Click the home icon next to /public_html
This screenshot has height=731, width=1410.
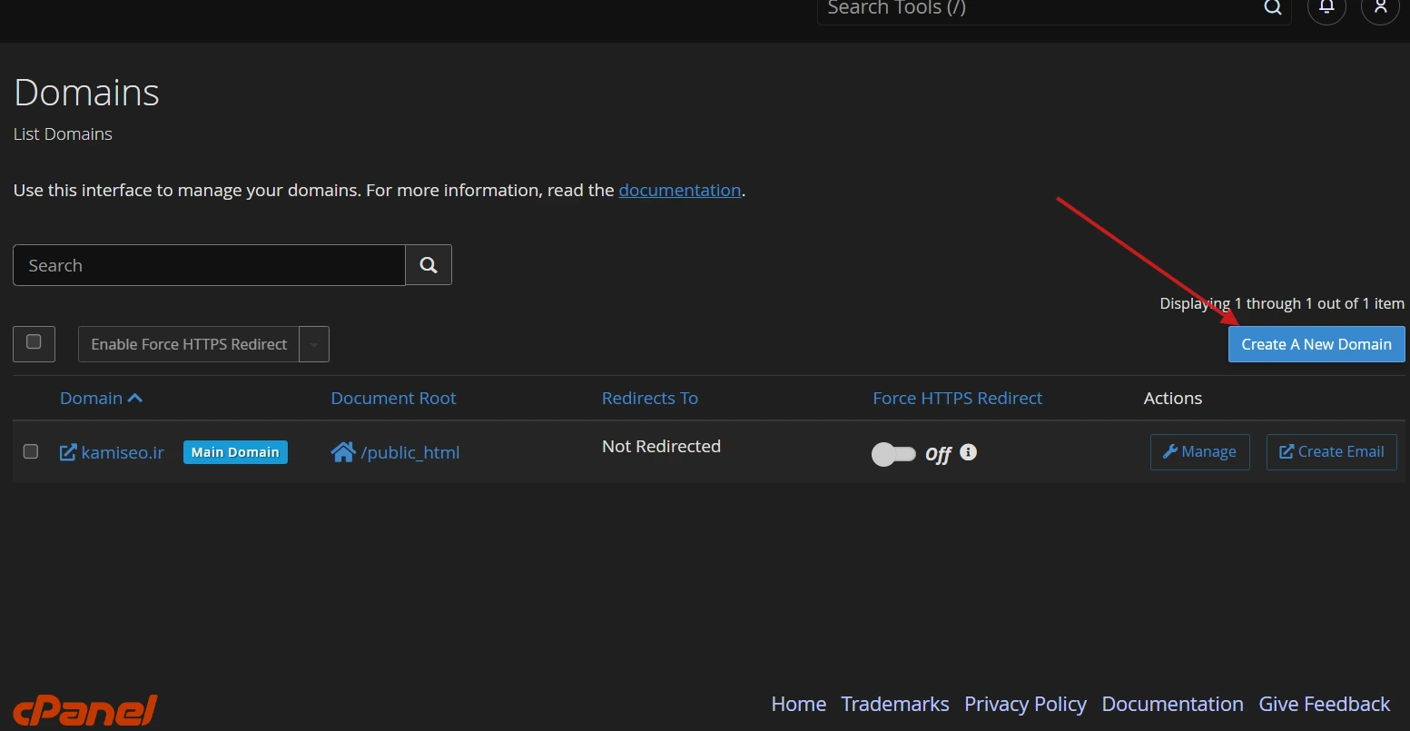pos(343,452)
